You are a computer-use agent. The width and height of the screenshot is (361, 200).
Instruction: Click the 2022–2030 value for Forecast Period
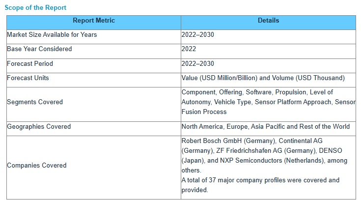197,63
